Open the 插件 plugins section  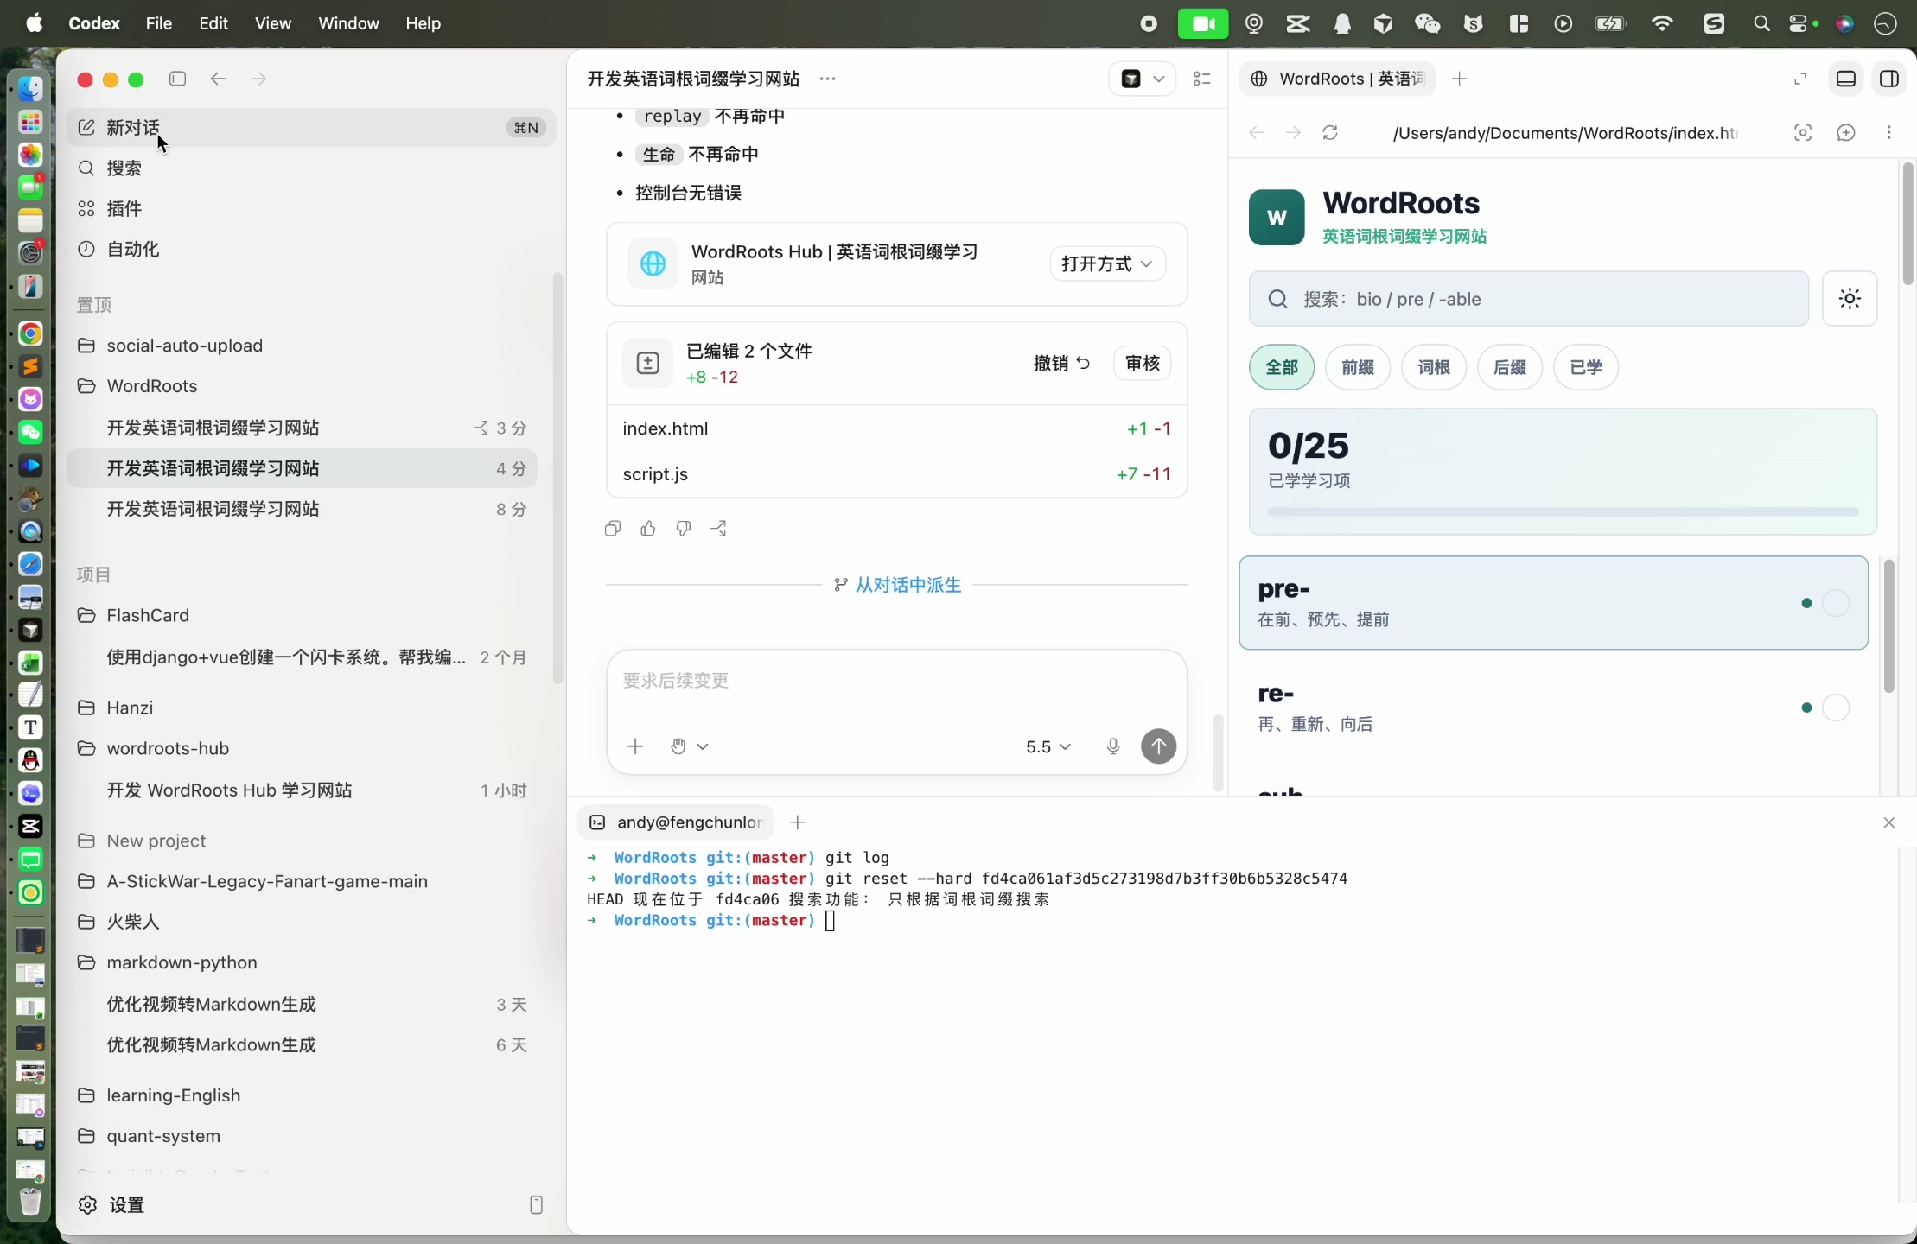(311, 208)
